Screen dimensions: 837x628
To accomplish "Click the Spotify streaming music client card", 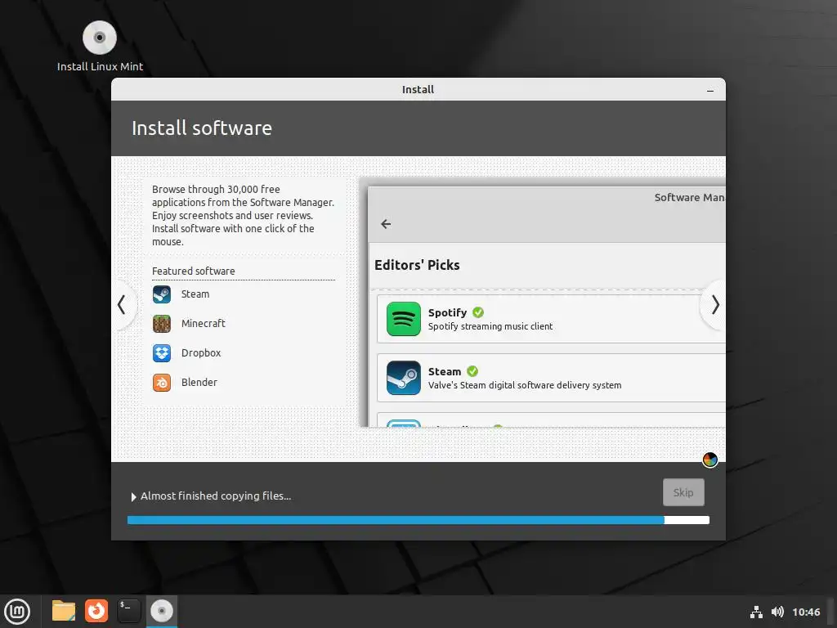I will 551,319.
